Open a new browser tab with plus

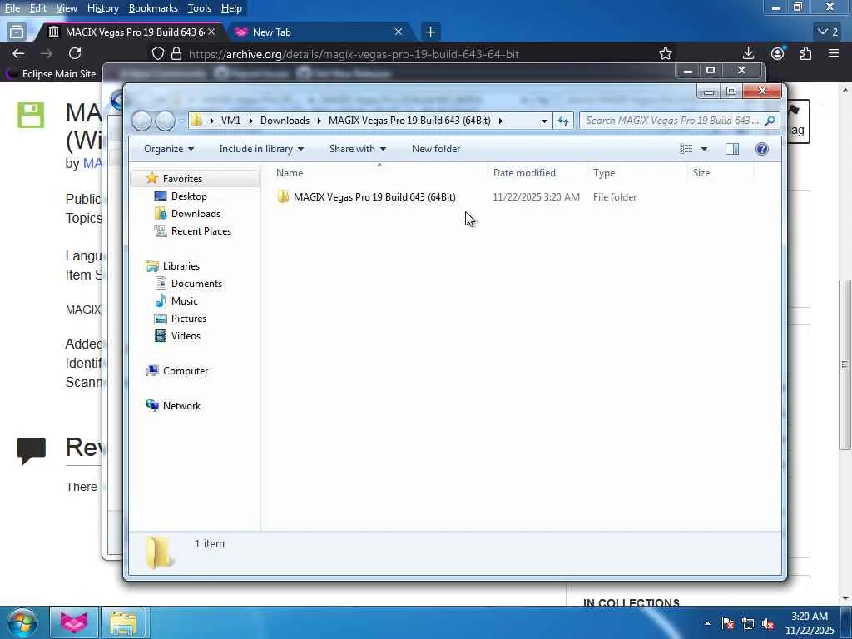click(430, 32)
